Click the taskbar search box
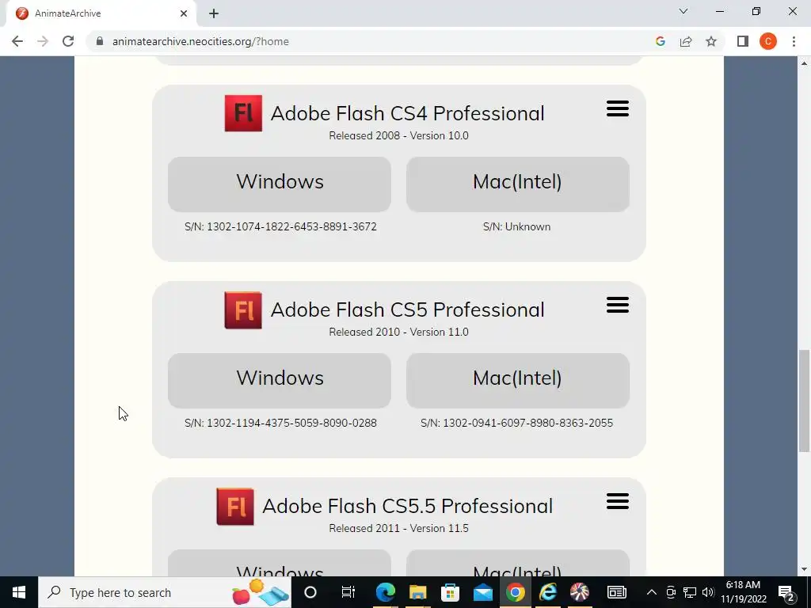The image size is (811, 608). point(165,592)
